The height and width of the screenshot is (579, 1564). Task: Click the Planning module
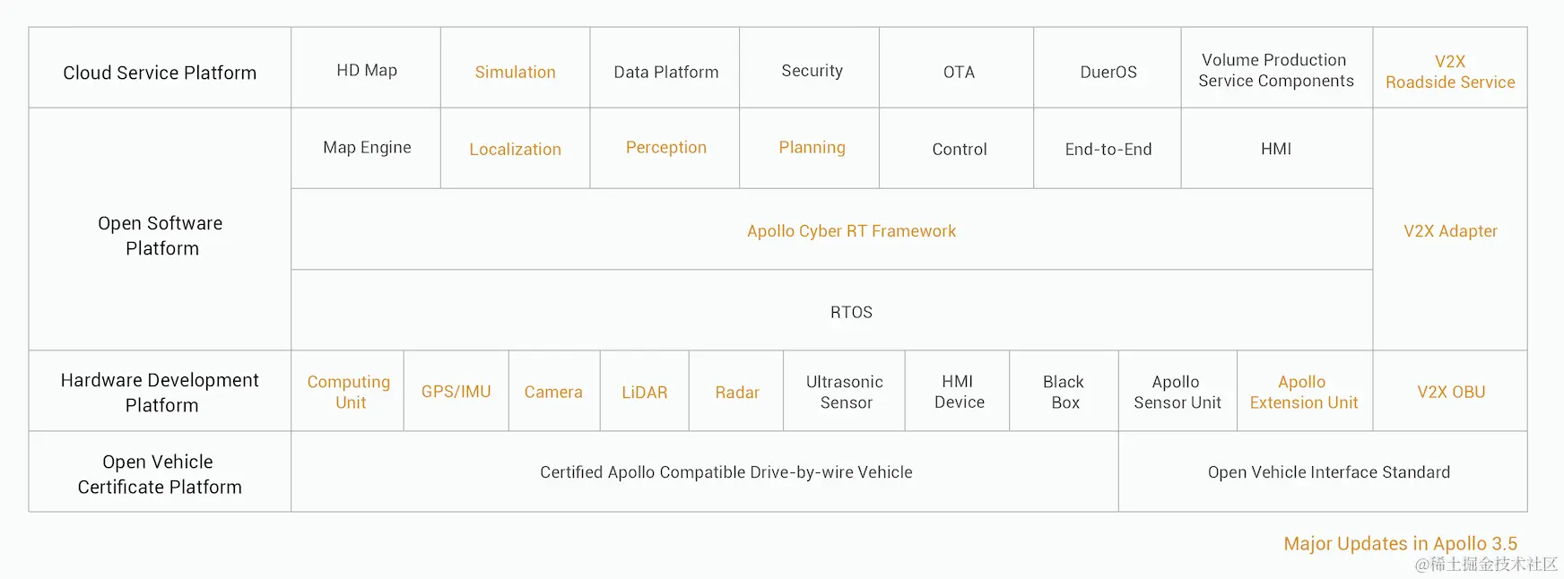pos(812,147)
